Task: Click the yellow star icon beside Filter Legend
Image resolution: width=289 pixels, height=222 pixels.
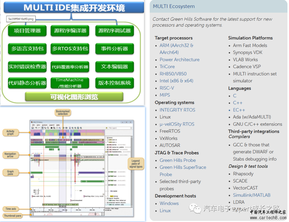Action: pos(107,128)
